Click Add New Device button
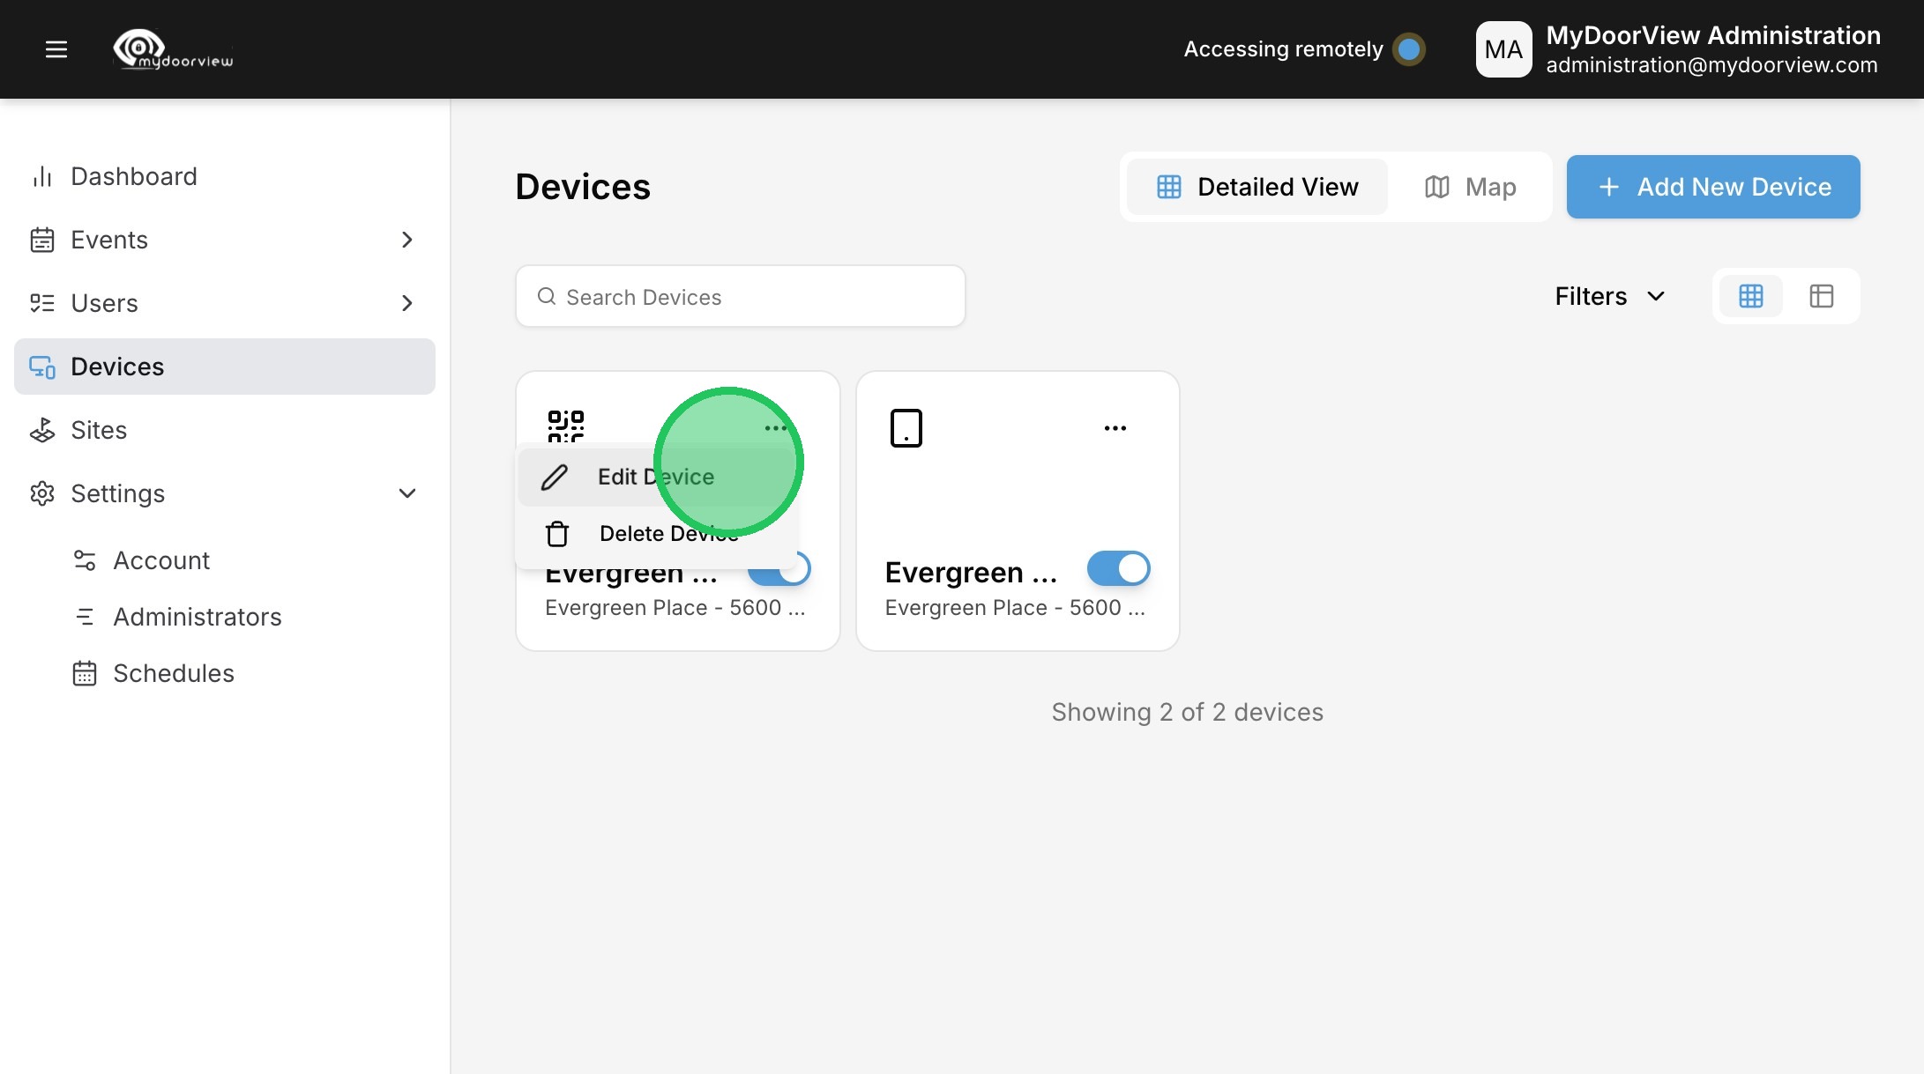This screenshot has height=1074, width=1924. point(1712,187)
